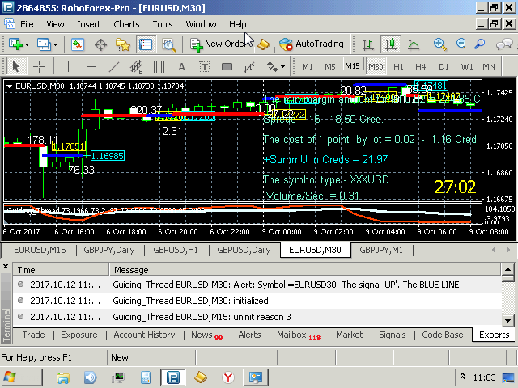Toggle the Terminal panel icon
The image size is (518, 388).
pyautogui.click(x=146, y=44)
